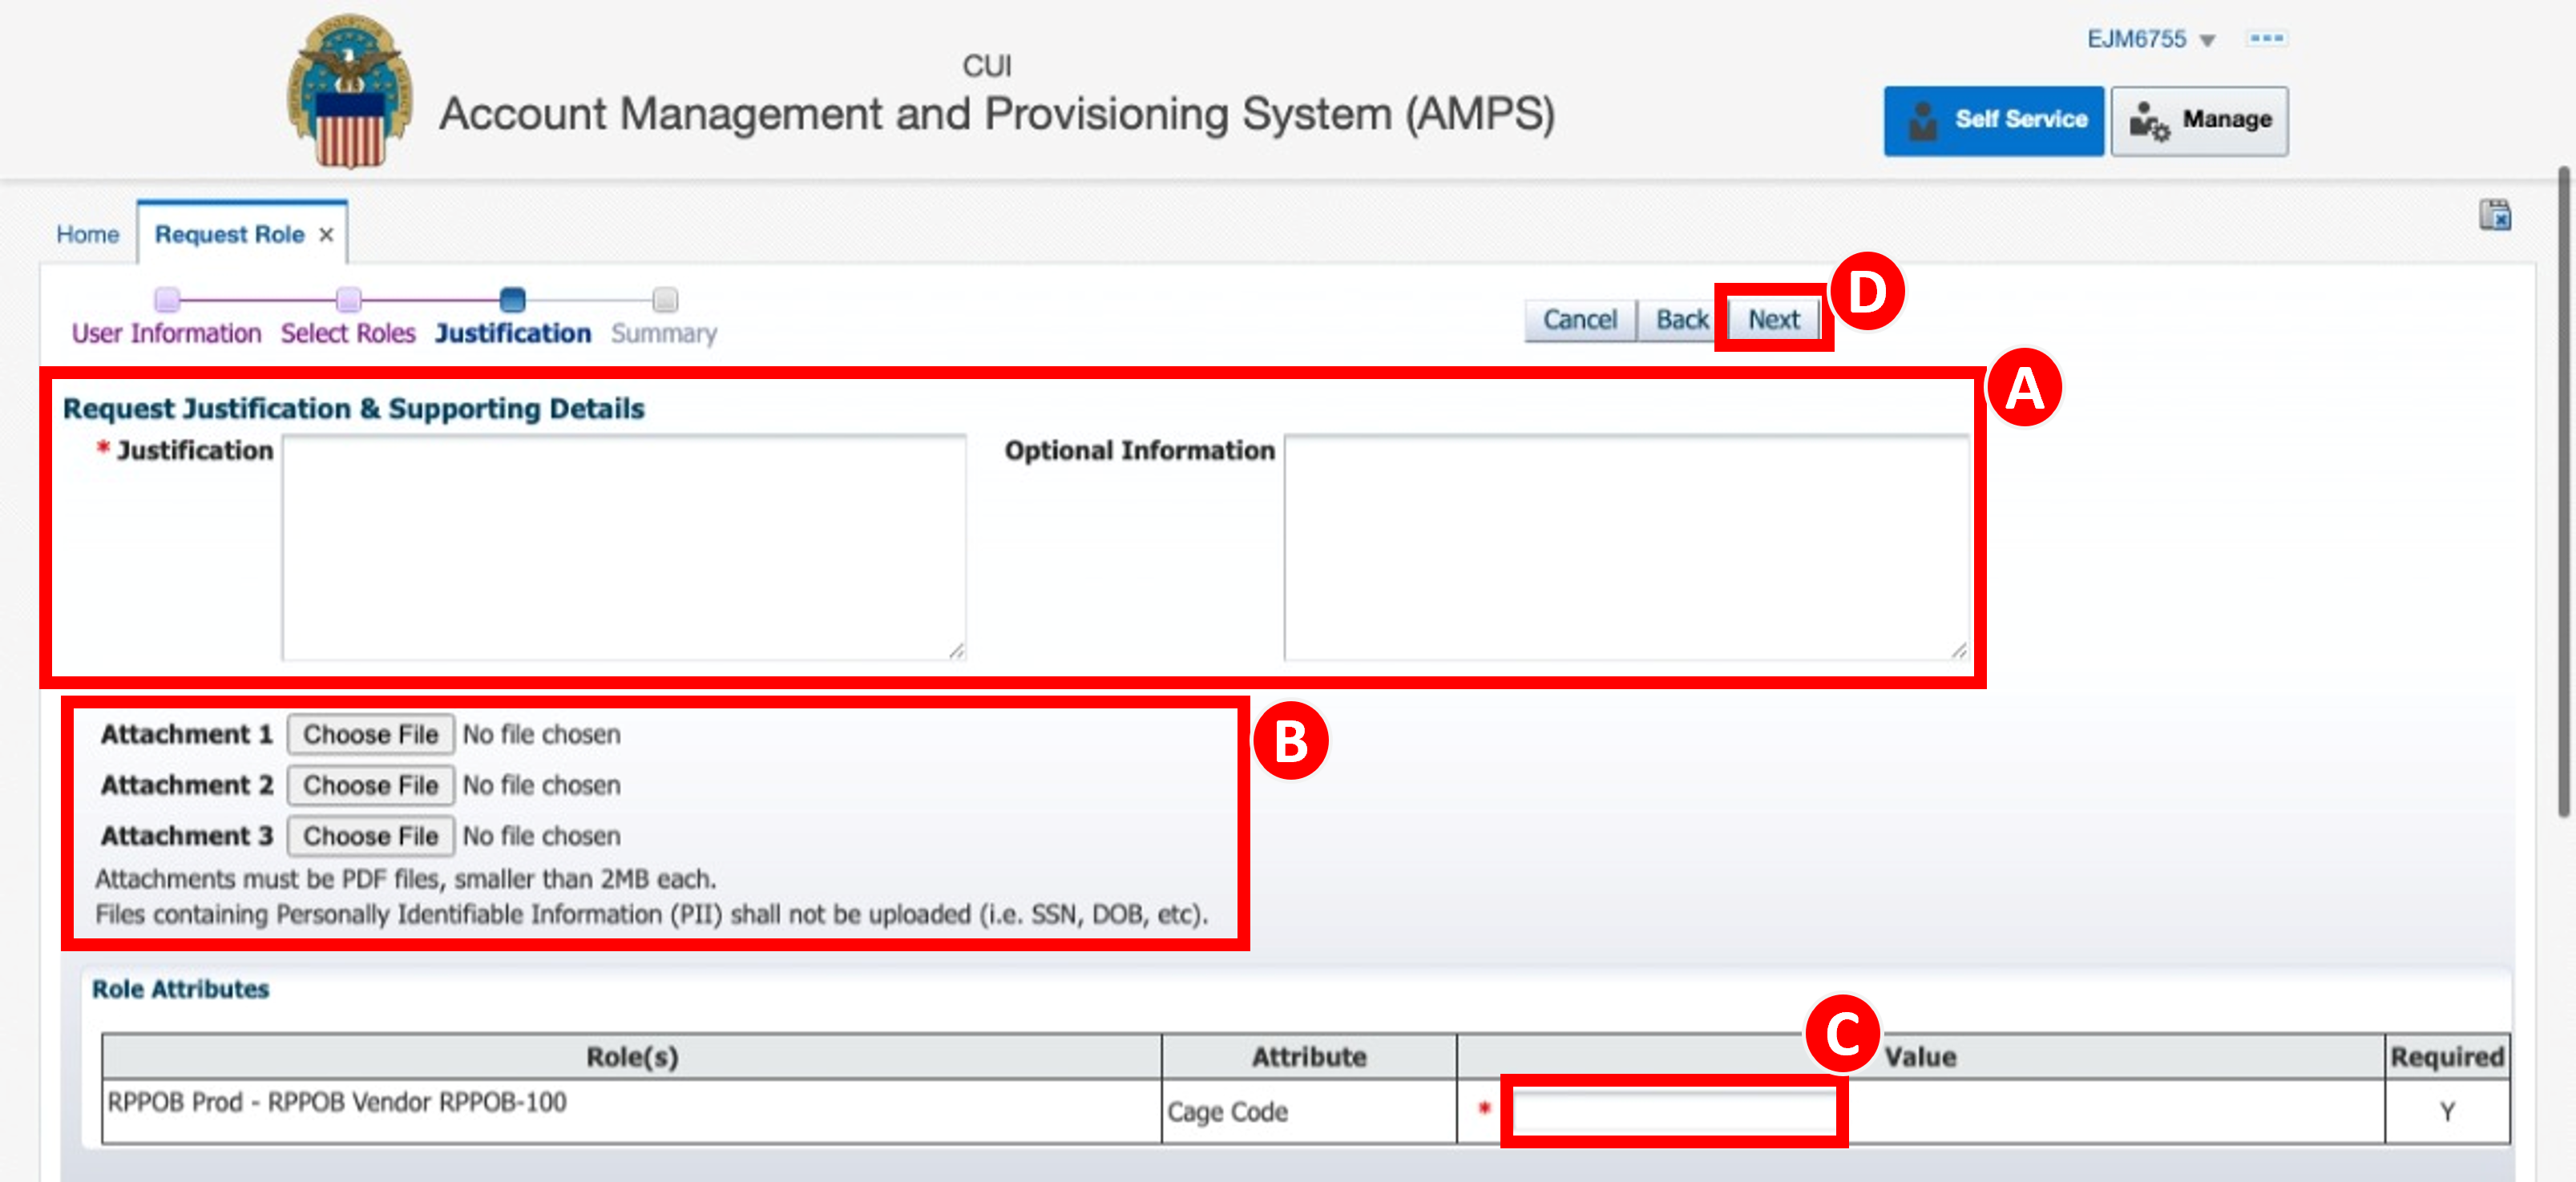The height and width of the screenshot is (1182, 2576).
Task: Click the three-dot more options icon
Action: [x=2266, y=38]
